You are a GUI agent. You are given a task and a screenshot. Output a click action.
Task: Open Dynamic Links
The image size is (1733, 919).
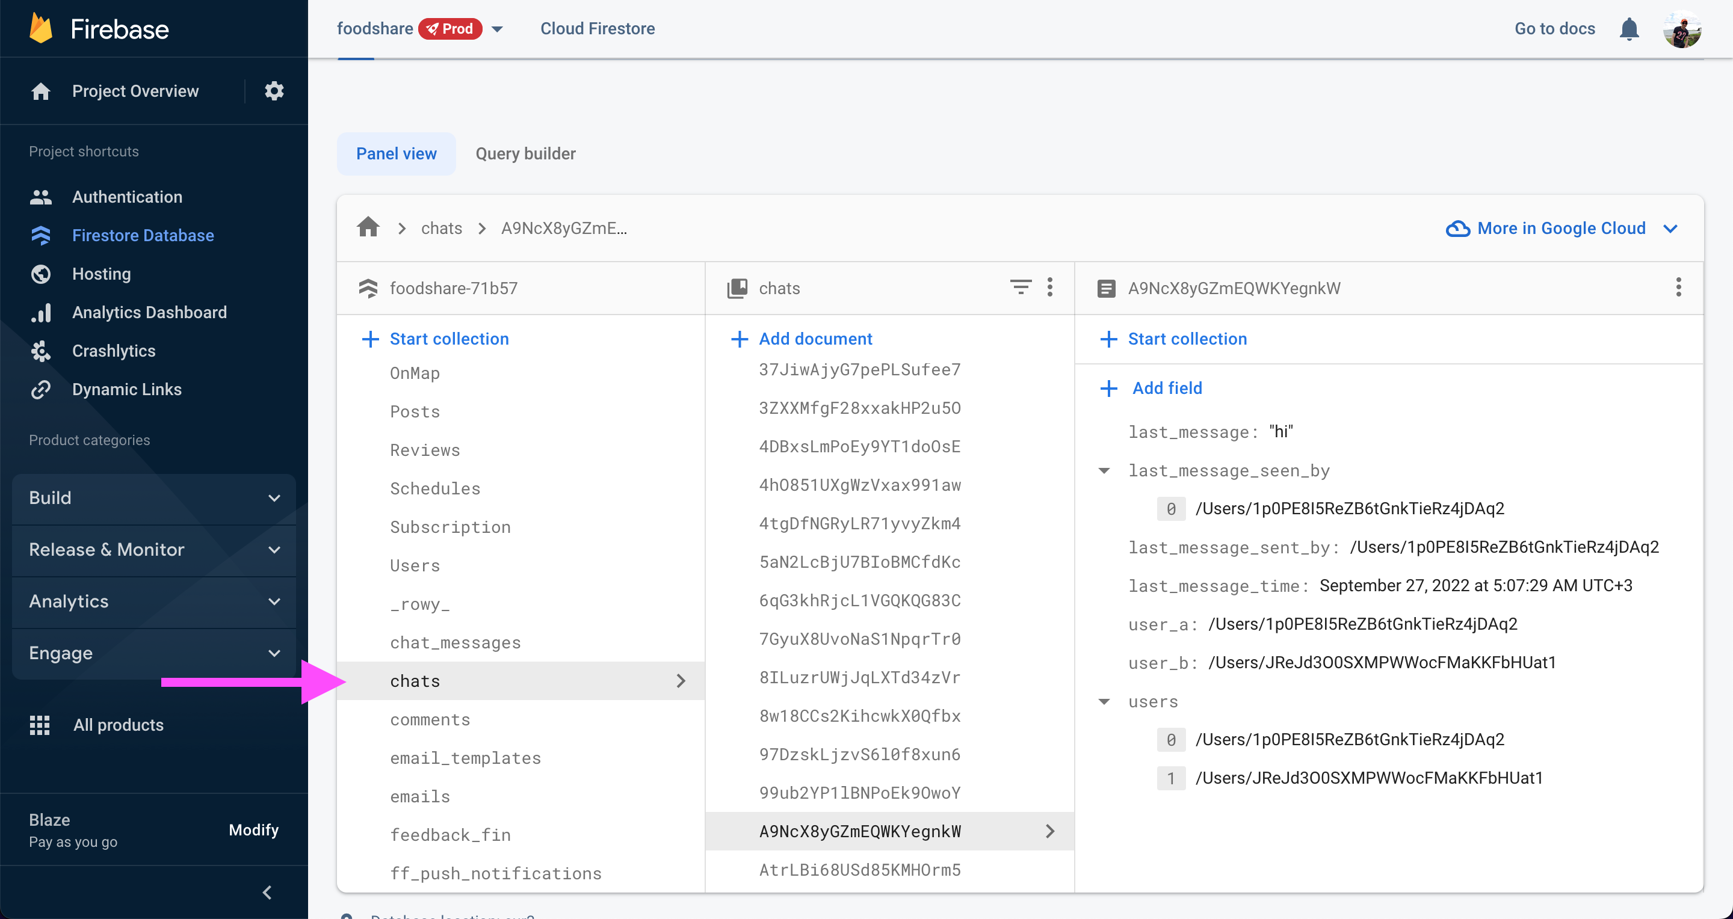pos(126,389)
